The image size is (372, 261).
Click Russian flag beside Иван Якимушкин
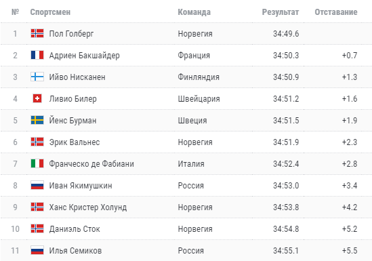(x=37, y=185)
